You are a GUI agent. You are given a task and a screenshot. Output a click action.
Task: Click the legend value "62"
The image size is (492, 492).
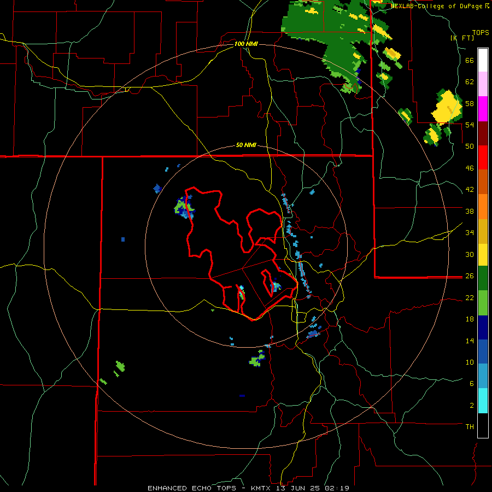click(x=470, y=81)
